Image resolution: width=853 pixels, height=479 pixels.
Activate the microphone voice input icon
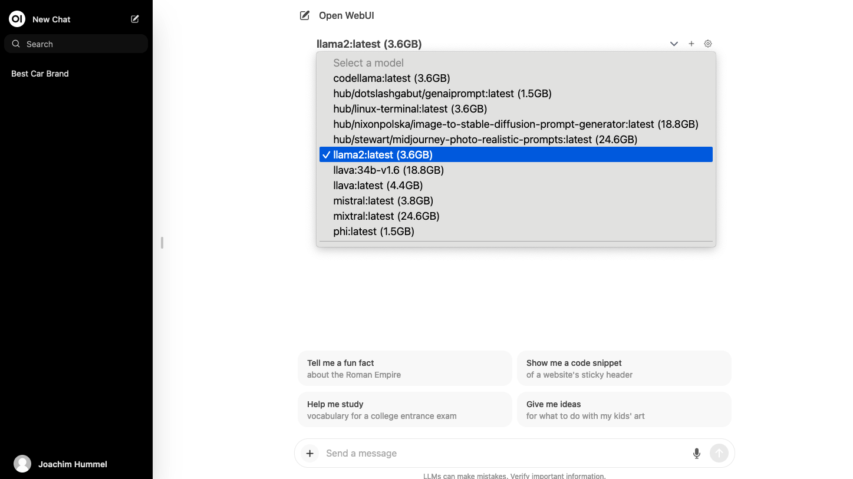click(696, 453)
